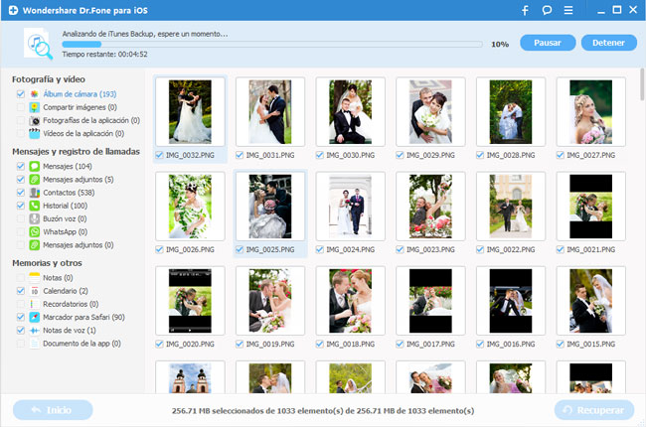The height and width of the screenshot is (427, 646).
Task: Select the Álbum de cámara icon
Action: point(35,94)
